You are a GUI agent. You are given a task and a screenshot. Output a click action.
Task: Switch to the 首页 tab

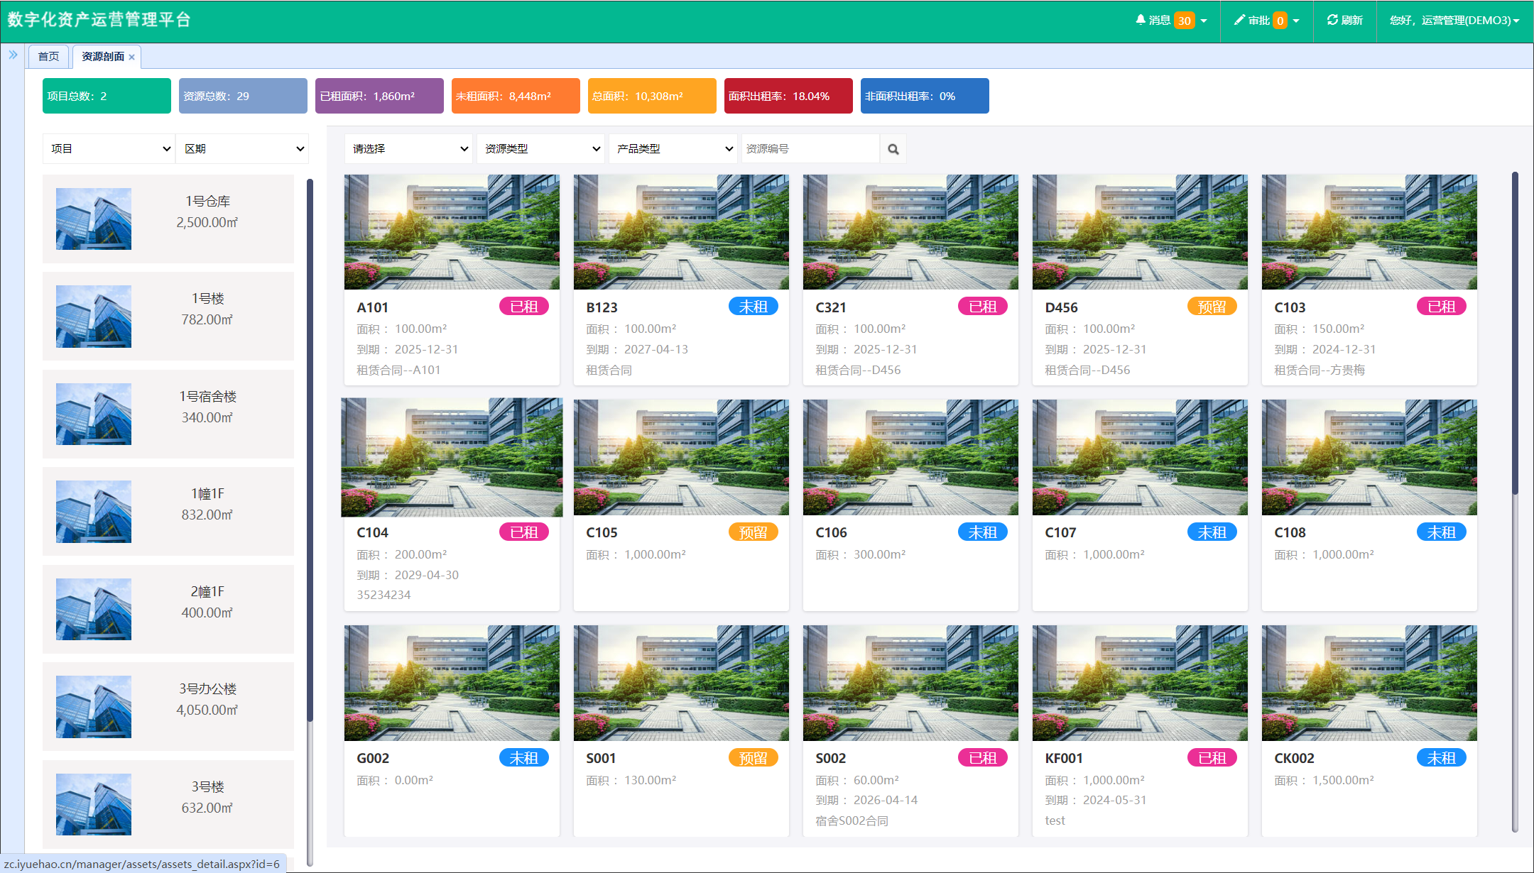pyautogui.click(x=48, y=57)
